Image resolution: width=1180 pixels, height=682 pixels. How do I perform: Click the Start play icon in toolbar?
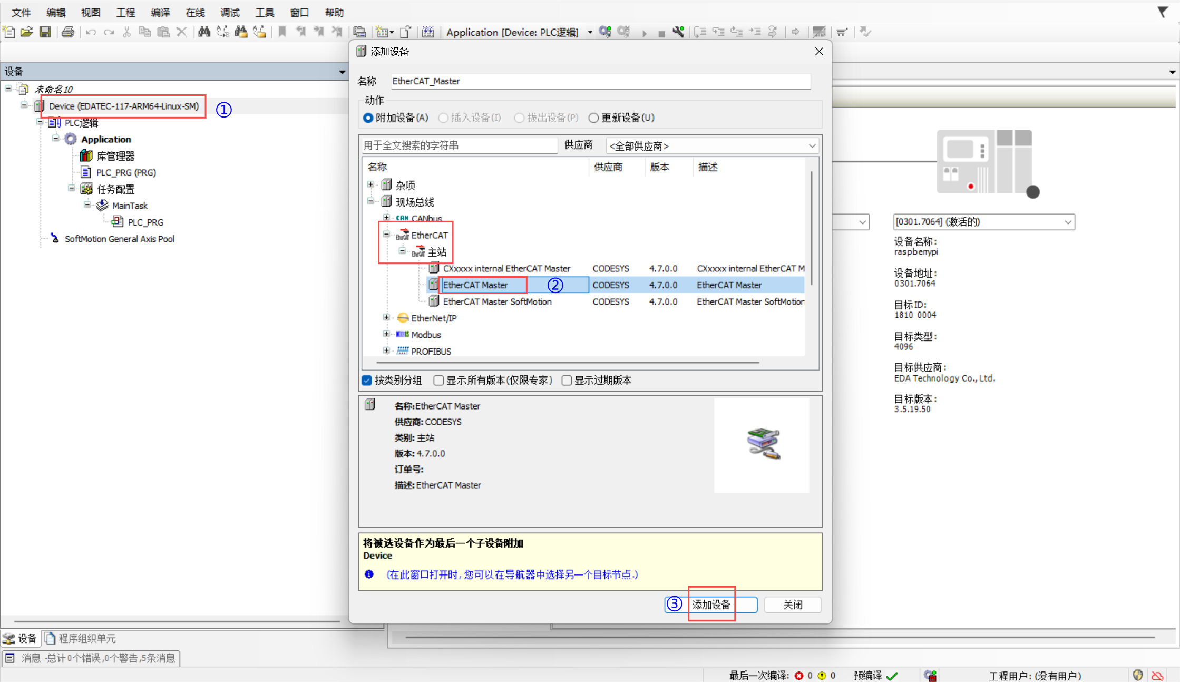coord(644,33)
